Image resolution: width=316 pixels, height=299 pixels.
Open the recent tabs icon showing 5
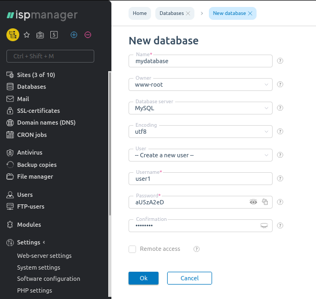pyautogui.click(x=54, y=35)
